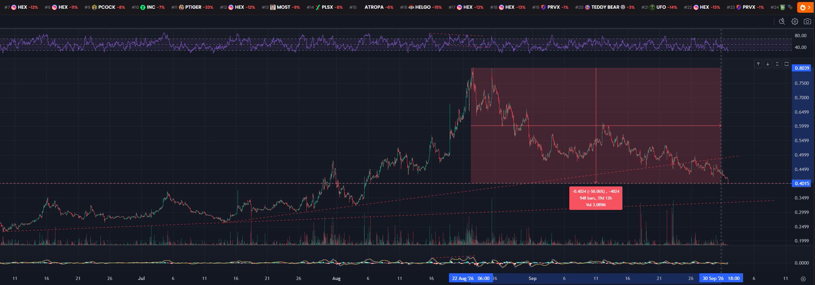Maximize the chart pane

(786, 64)
